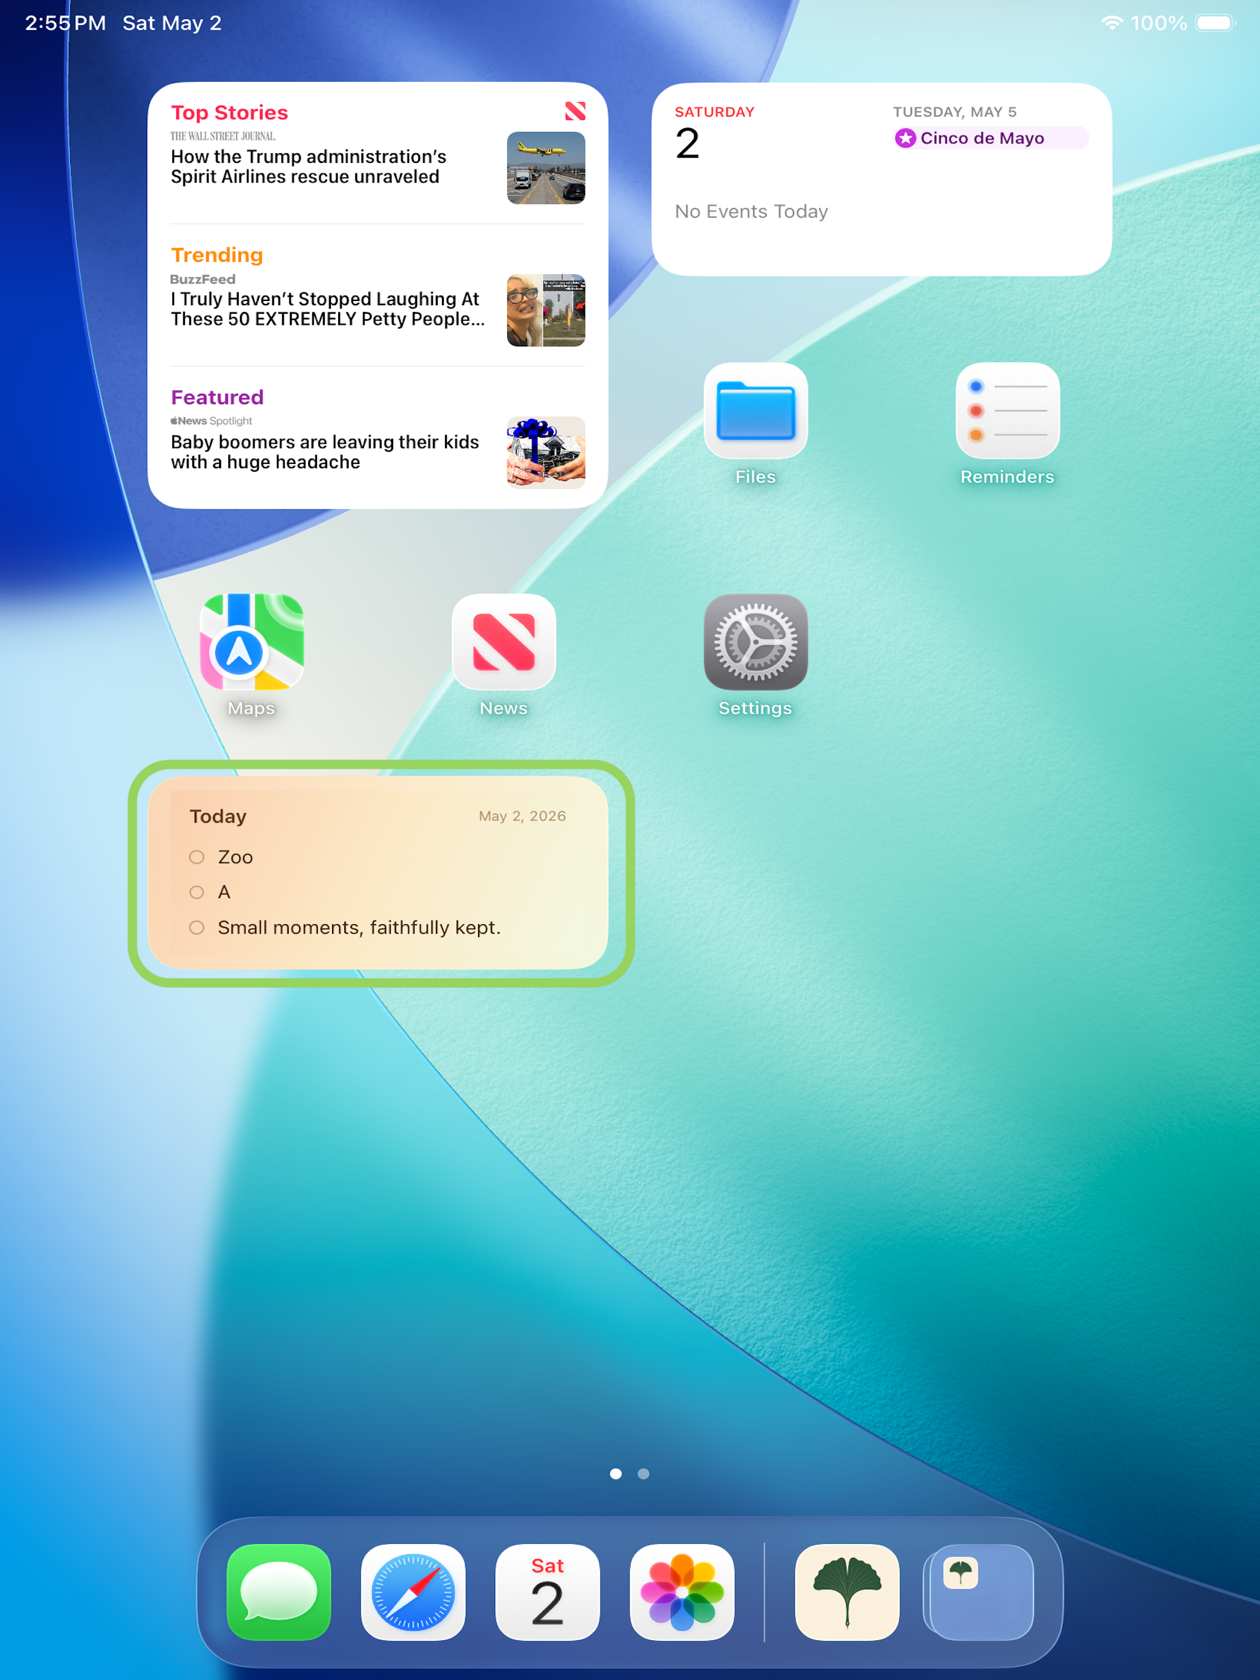Viewport: 1260px width, 1680px height.
Task: Tap the Today title in tasks widget
Action: coord(218,816)
